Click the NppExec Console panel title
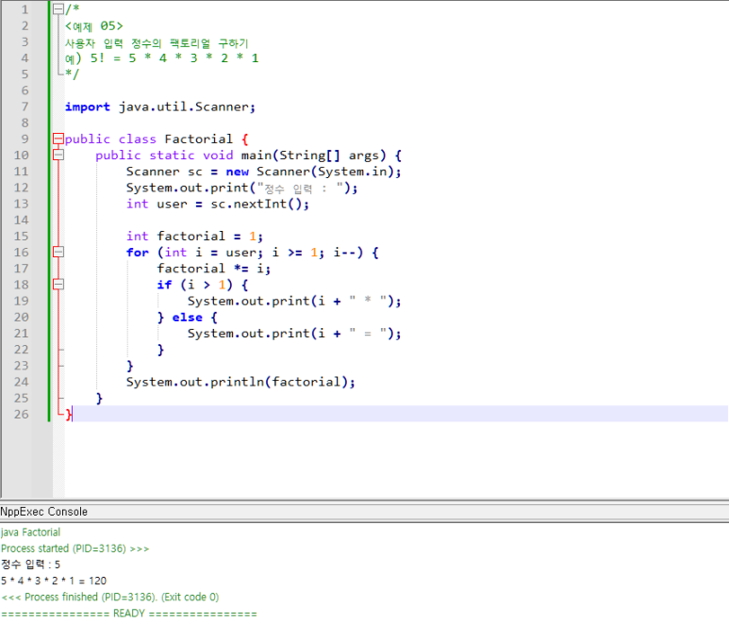The width and height of the screenshot is (729, 639). (43, 512)
